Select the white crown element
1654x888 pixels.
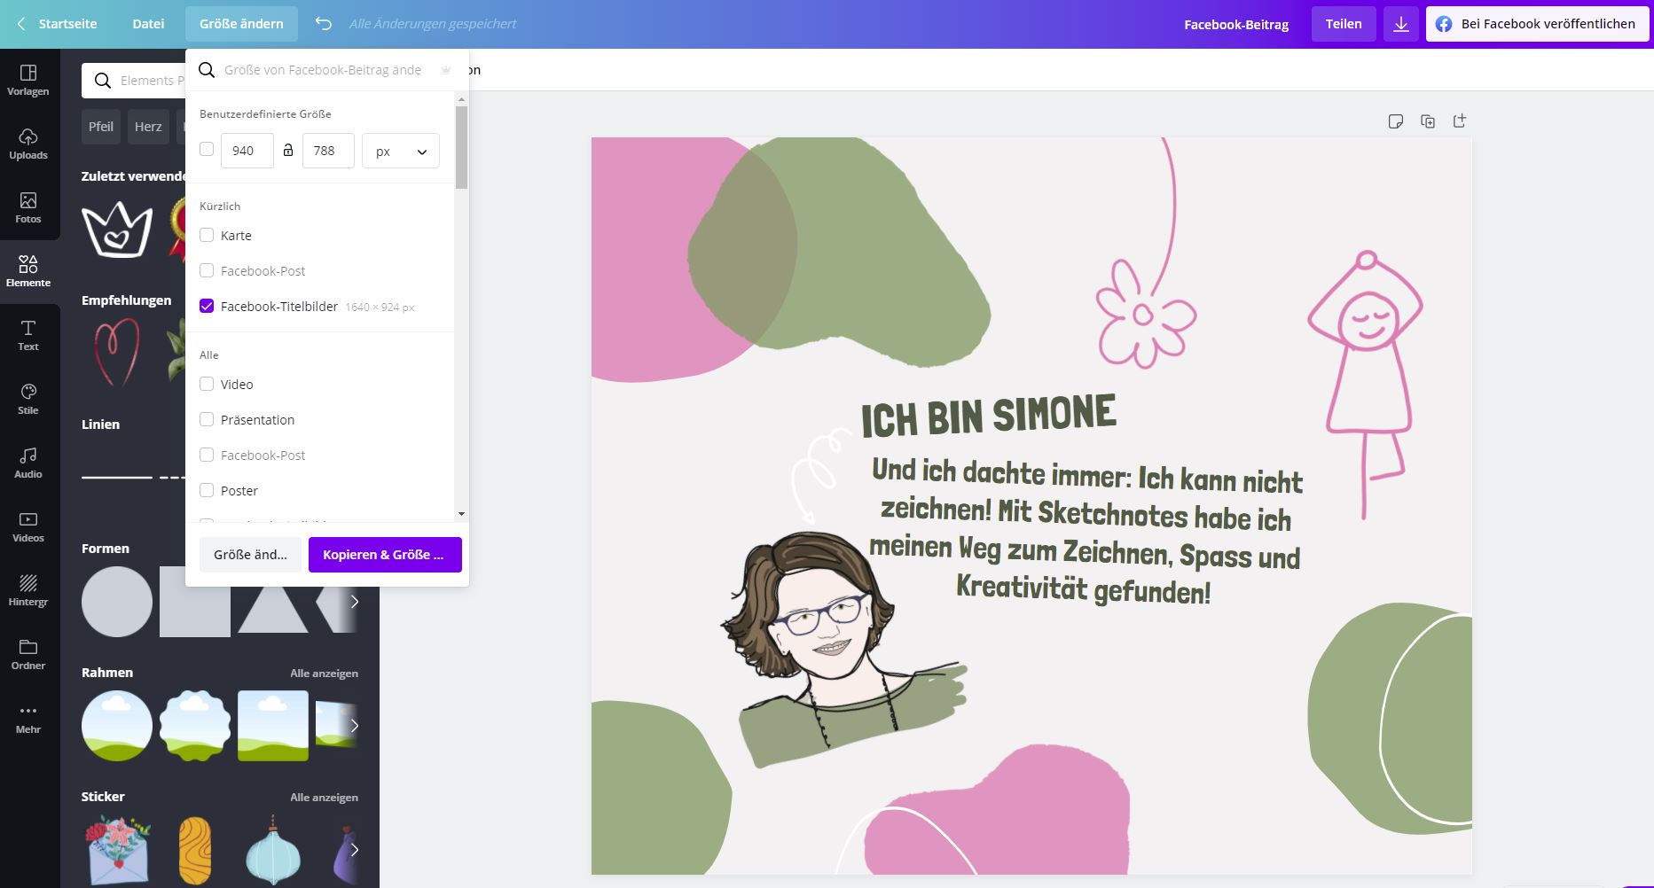pyautogui.click(x=117, y=230)
